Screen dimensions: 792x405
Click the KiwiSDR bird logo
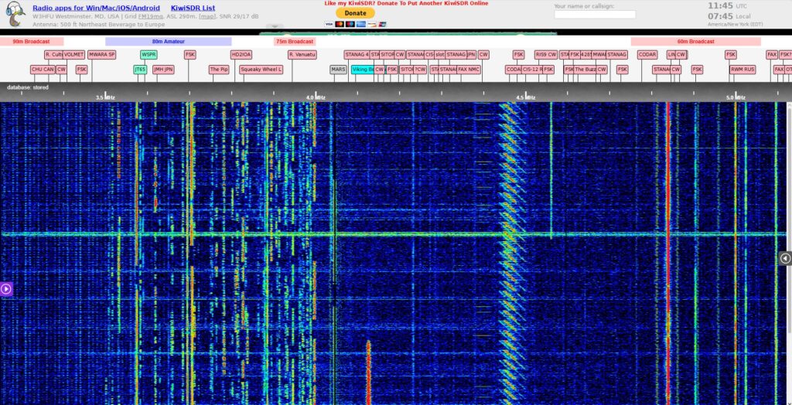pyautogui.click(x=15, y=14)
